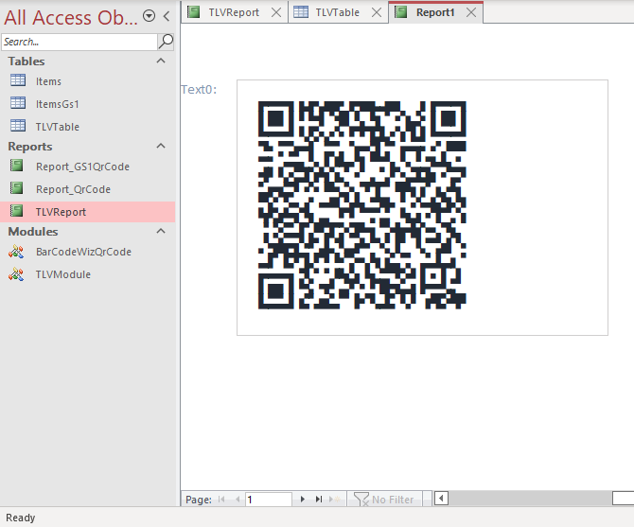Select the Report1 document tab
The image size is (634, 527).
pos(435,12)
